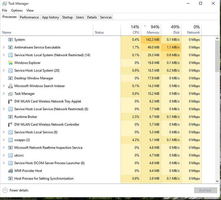Click the vertical scrollbar thumb

[217, 56]
